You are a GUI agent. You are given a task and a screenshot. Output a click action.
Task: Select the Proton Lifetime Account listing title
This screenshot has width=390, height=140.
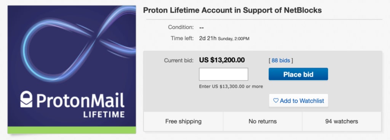(x=232, y=10)
